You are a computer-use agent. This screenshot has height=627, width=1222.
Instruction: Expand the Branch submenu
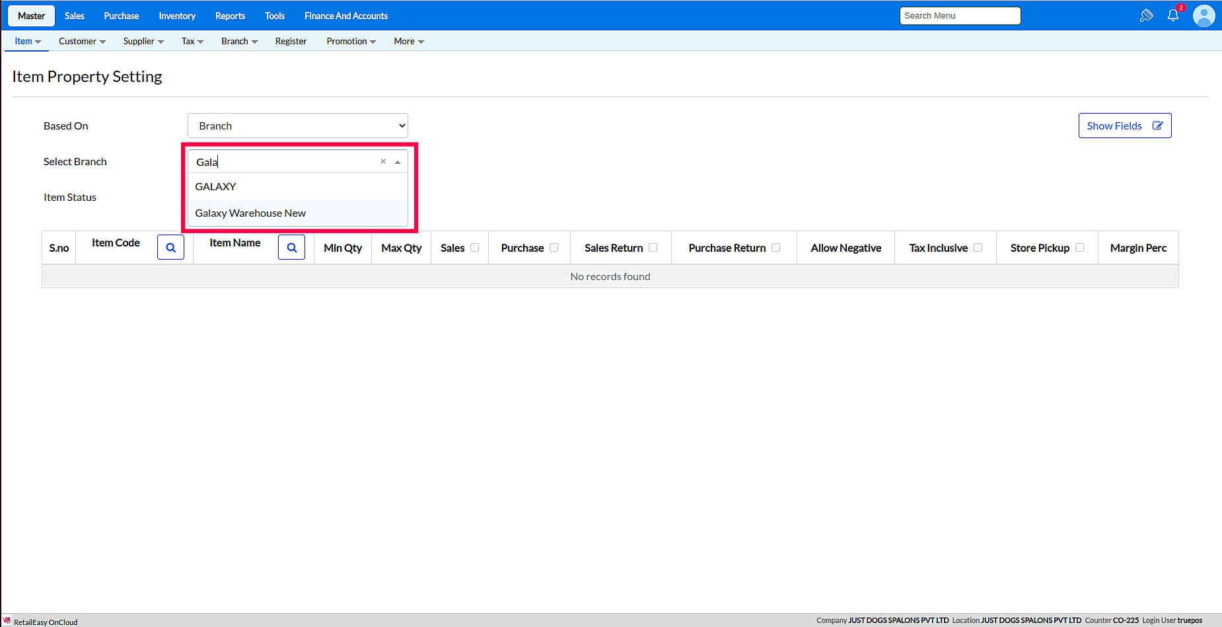pos(239,41)
